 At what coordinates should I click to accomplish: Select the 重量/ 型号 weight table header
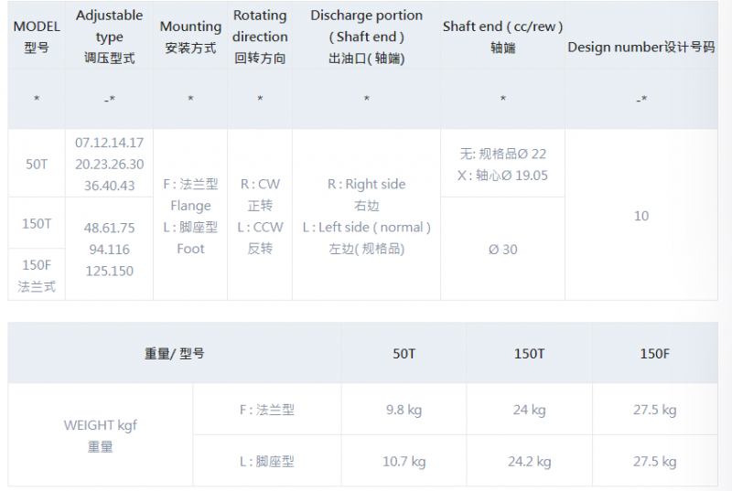(x=175, y=354)
